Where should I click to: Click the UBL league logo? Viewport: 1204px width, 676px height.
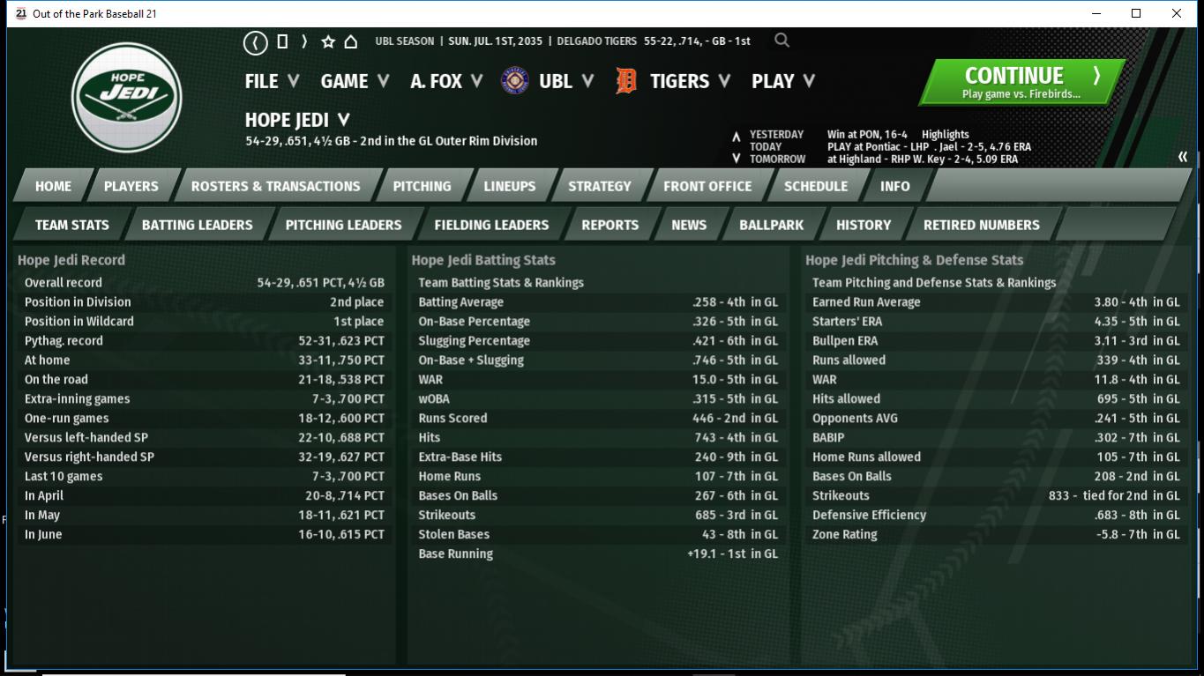click(515, 81)
